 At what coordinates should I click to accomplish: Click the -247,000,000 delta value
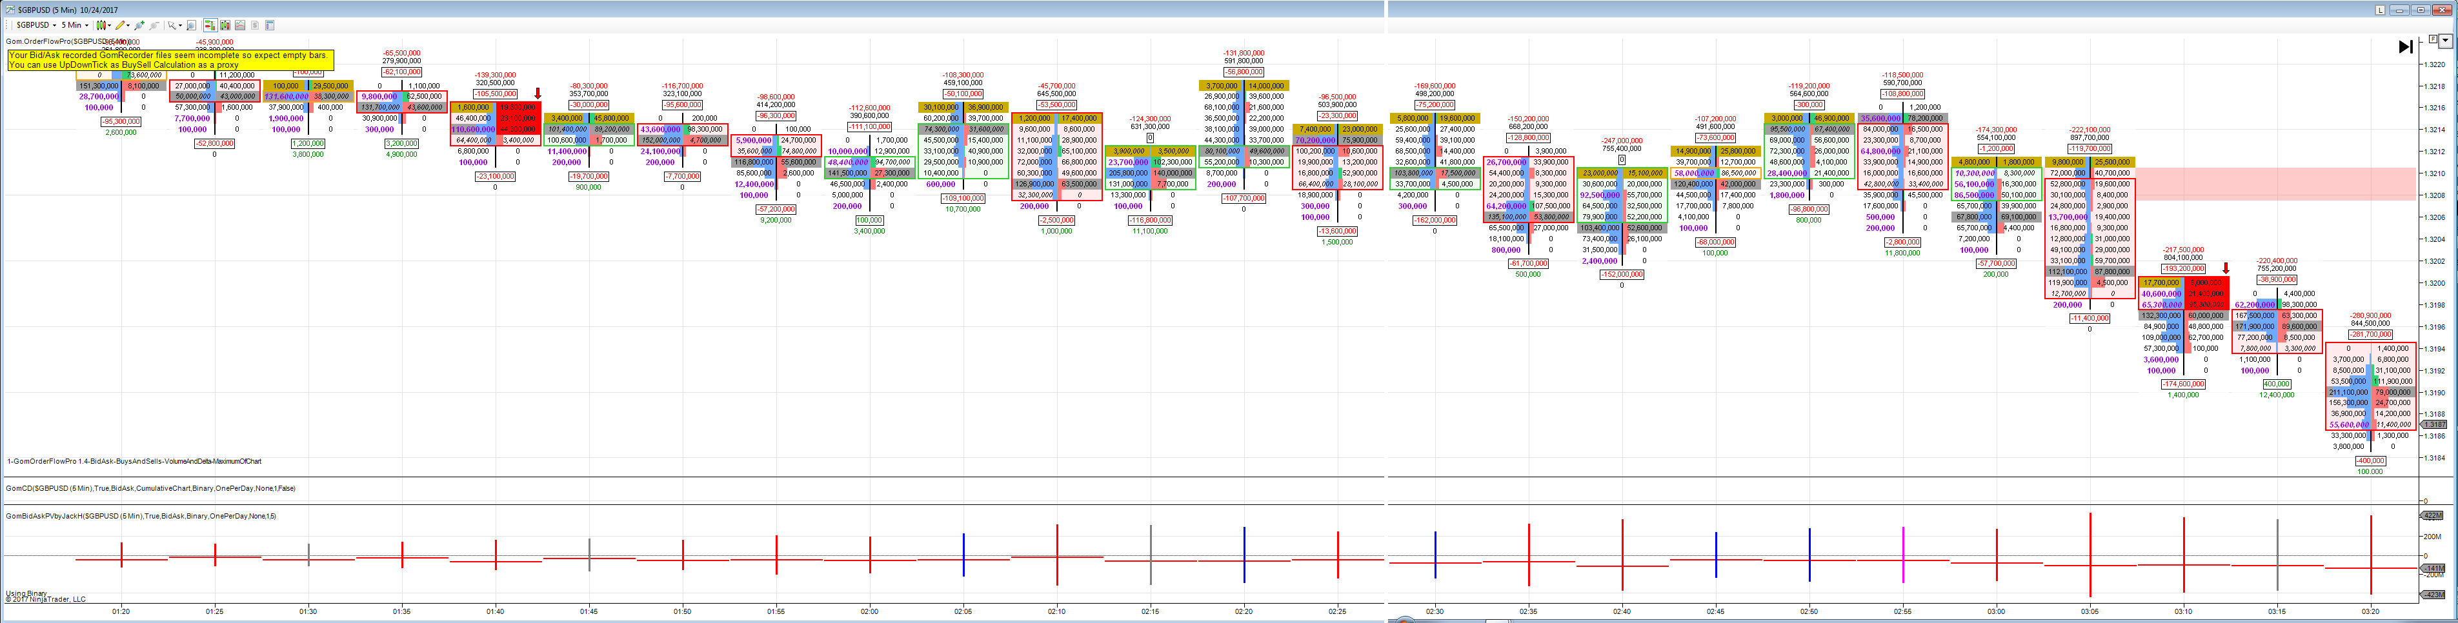coord(1622,140)
